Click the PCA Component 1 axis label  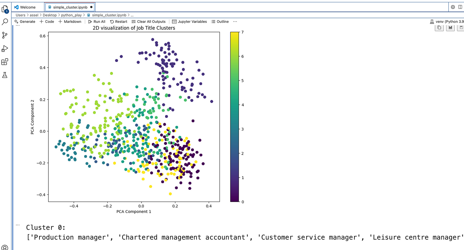point(134,212)
